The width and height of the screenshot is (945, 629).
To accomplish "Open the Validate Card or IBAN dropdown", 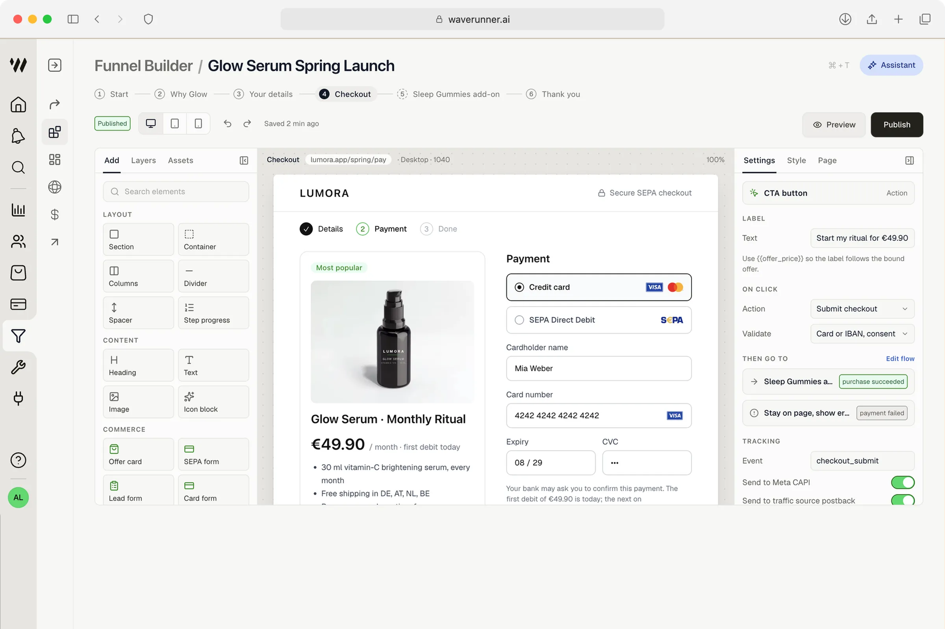I will (862, 334).
